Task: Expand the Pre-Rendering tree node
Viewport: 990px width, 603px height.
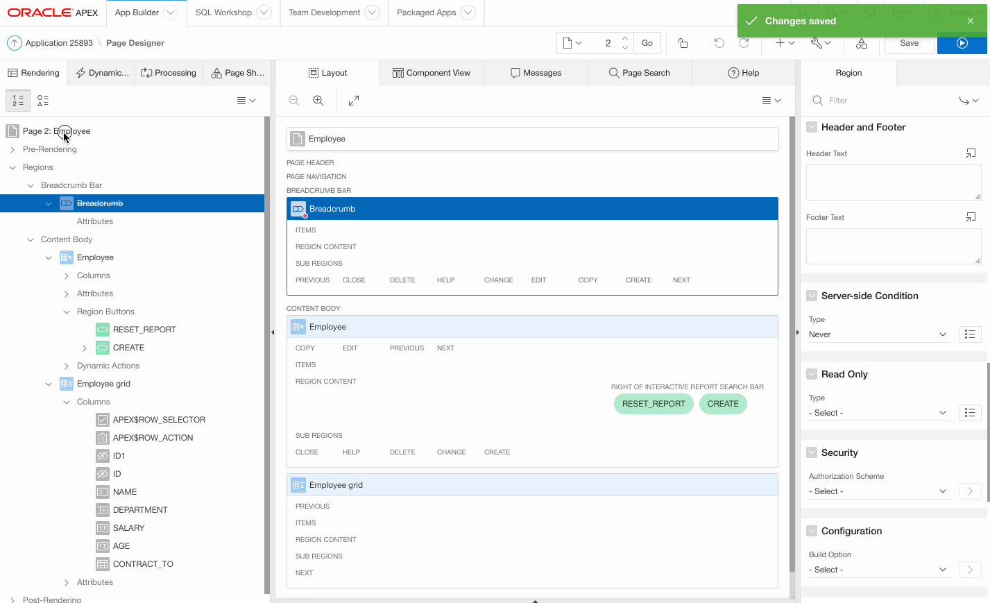Action: coord(12,149)
